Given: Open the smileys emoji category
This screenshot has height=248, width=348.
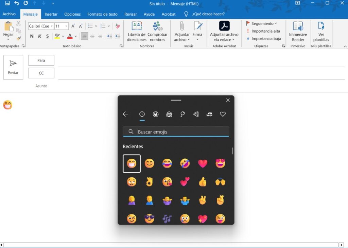Looking at the screenshot, I should (156, 114).
